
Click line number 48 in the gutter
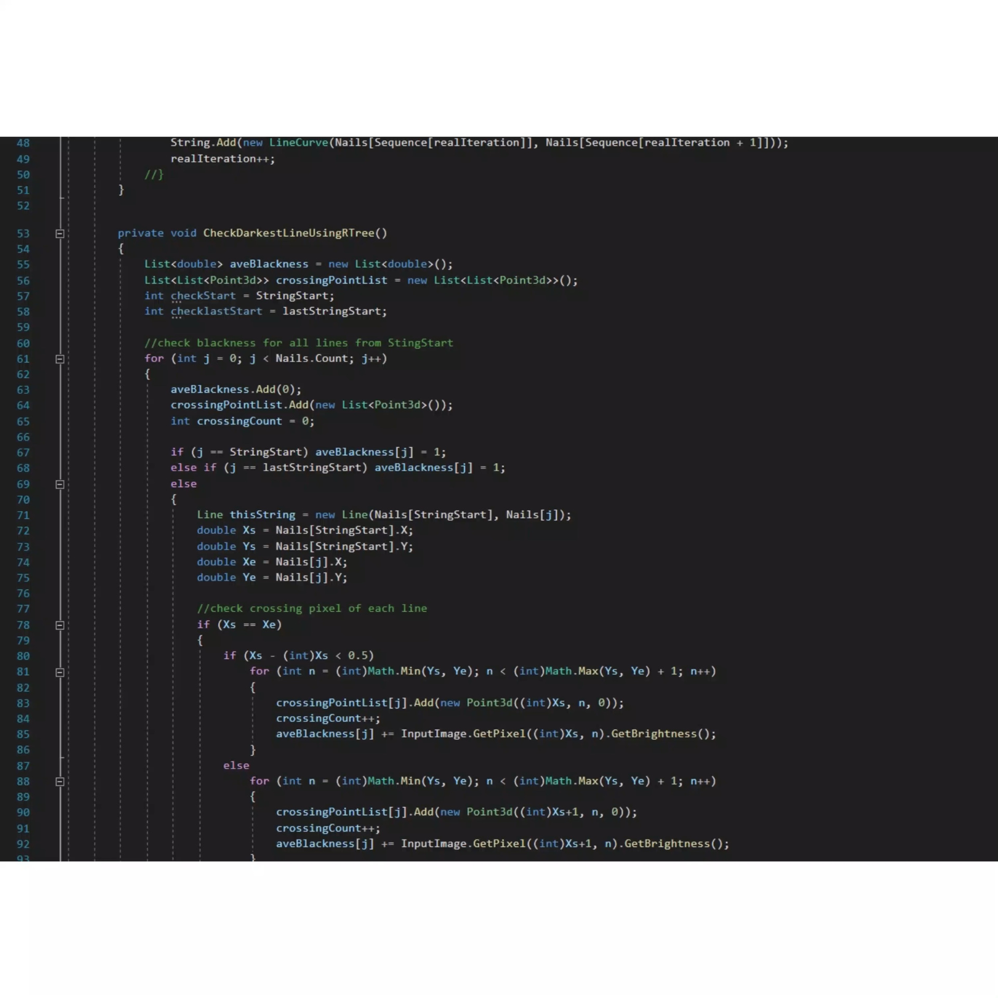click(23, 143)
